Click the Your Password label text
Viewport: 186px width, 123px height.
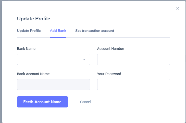pos(109,74)
